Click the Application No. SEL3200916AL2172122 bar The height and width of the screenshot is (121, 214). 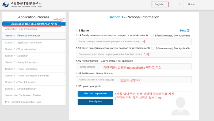pyautogui.click(x=34, y=24)
